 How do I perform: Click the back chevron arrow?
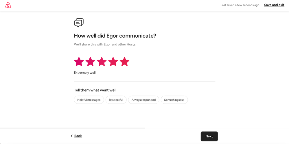[x=72, y=136]
